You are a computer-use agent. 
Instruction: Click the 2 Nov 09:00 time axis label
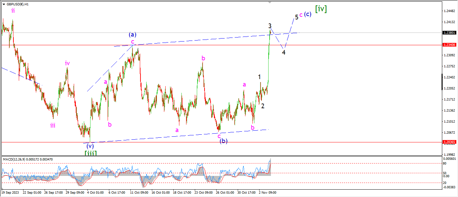tap(267, 193)
